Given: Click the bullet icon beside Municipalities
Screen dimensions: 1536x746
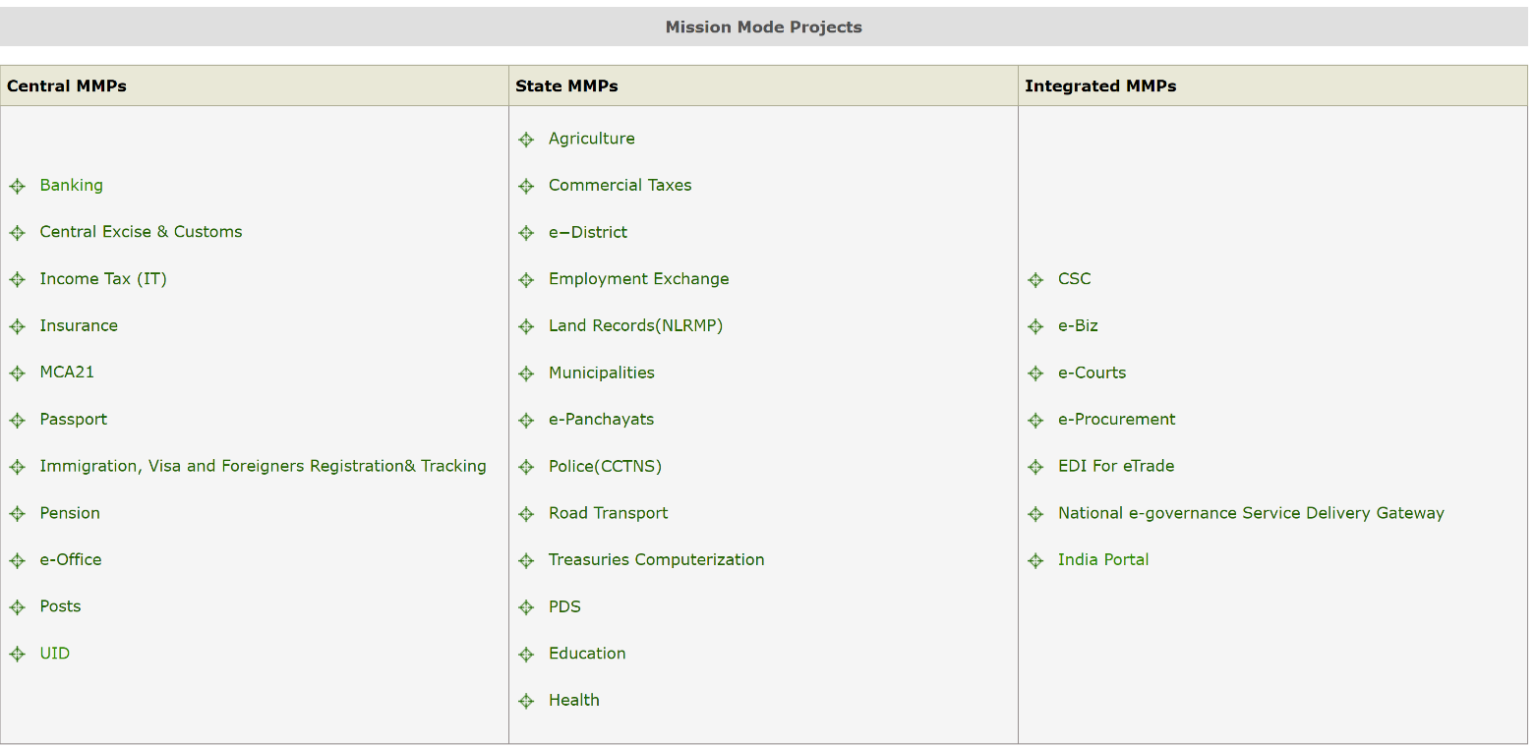Looking at the screenshot, I should pos(526,373).
